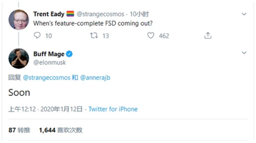View the 87 retweets list
Screen dimensions: 256x143
(20, 130)
